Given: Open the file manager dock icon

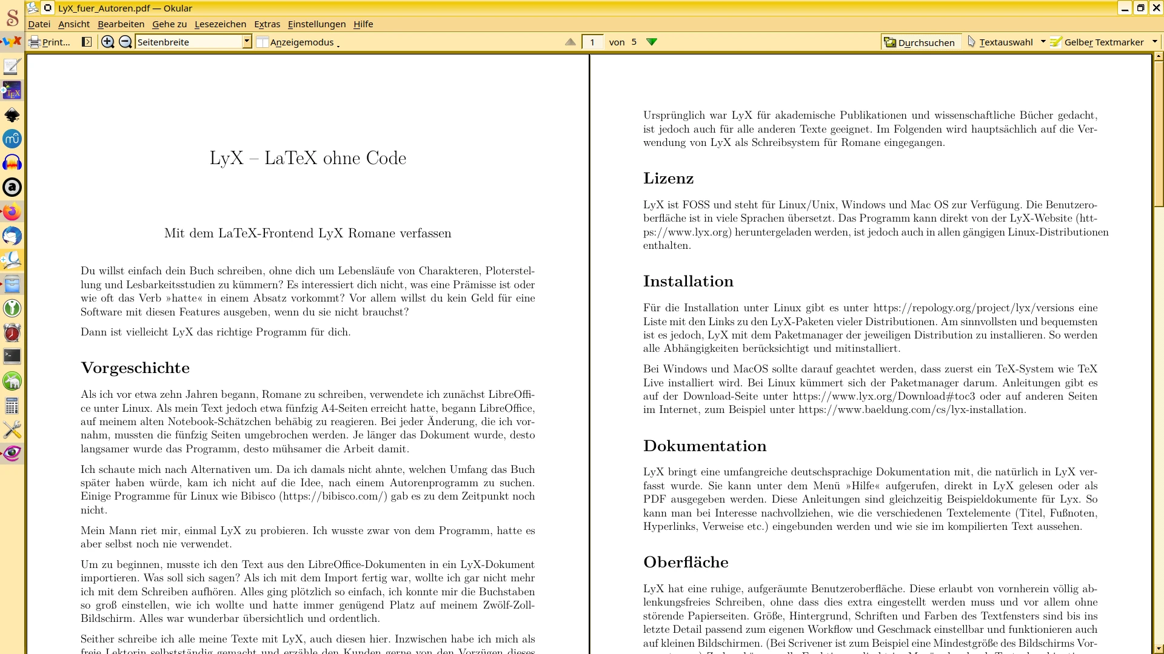Looking at the screenshot, I should click(x=12, y=285).
